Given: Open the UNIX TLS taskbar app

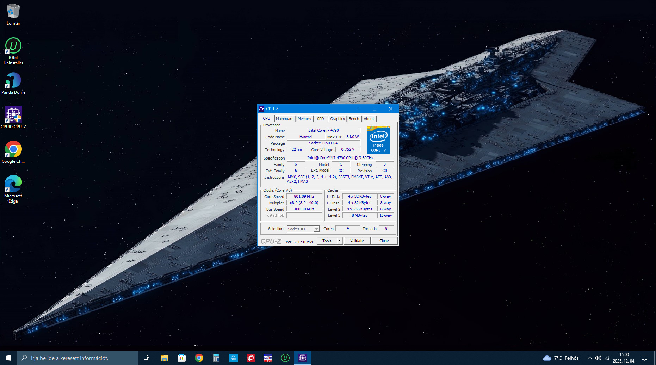Looking at the screenshot, I should coord(268,358).
